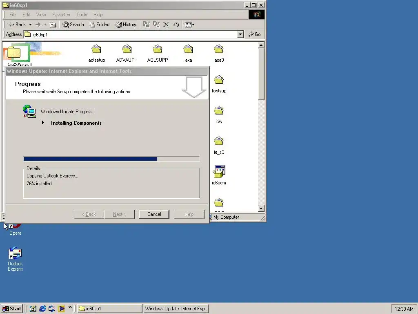The width and height of the screenshot is (418, 314).
Task: Open the View menu
Action: 41,15
